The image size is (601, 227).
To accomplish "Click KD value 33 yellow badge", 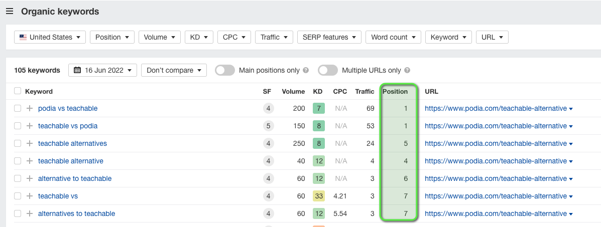I will coord(319,196).
